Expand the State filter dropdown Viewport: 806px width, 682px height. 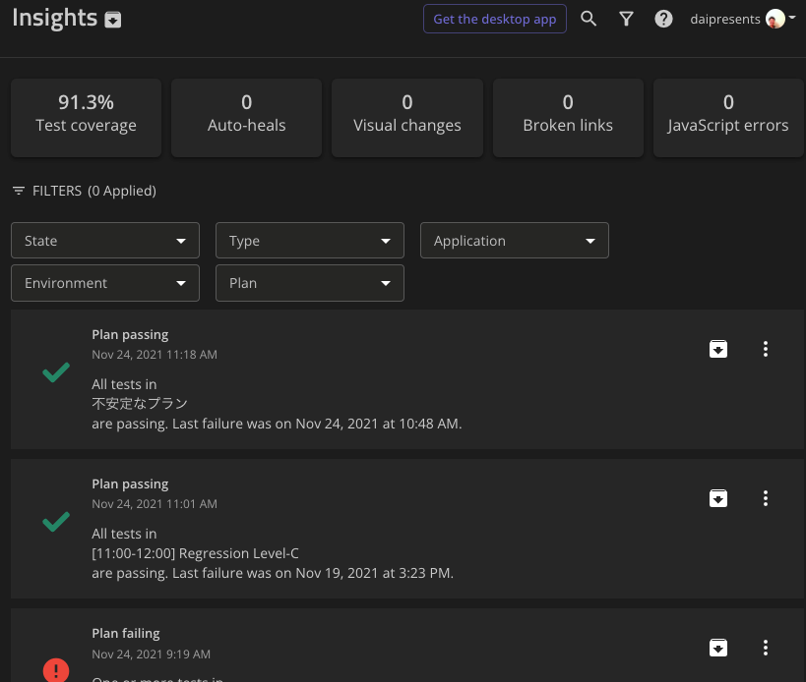point(105,241)
